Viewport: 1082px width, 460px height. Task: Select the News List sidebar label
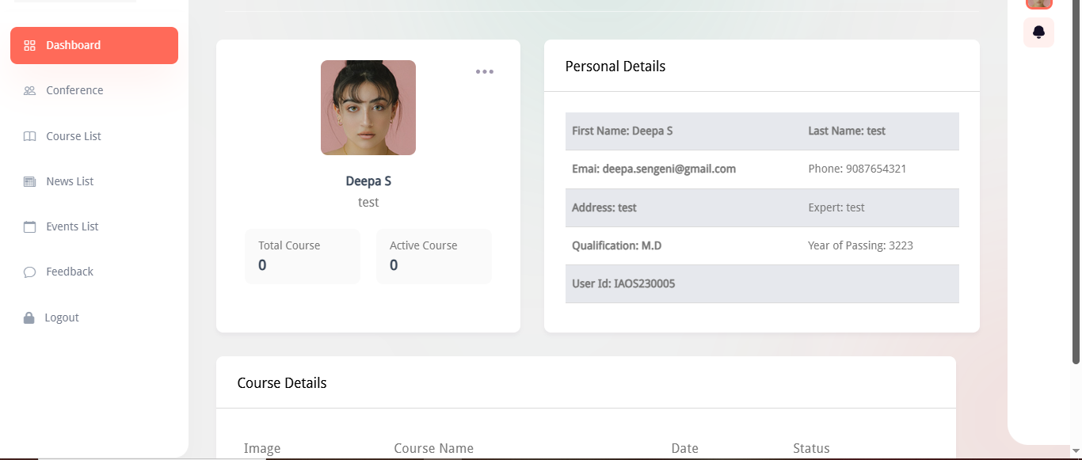point(70,181)
